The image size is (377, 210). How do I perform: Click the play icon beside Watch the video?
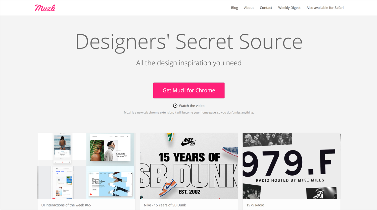pos(175,106)
